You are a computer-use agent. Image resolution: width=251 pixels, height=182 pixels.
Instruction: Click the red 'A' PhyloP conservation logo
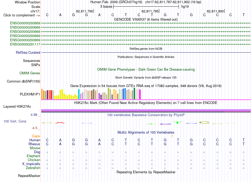(60, 123)
